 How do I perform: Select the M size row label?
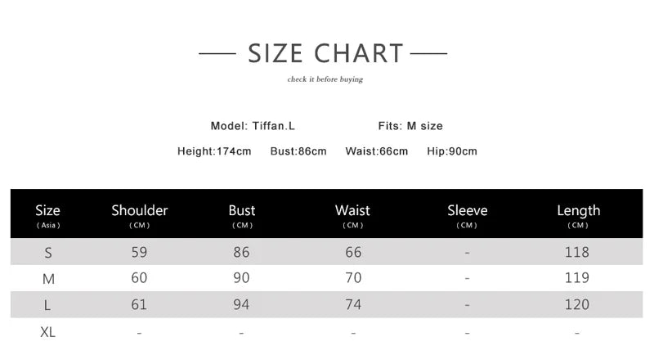(48, 279)
